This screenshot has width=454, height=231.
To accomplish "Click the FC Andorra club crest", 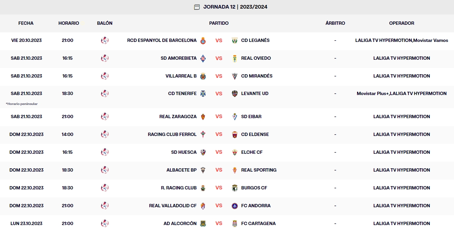I will click(235, 205).
